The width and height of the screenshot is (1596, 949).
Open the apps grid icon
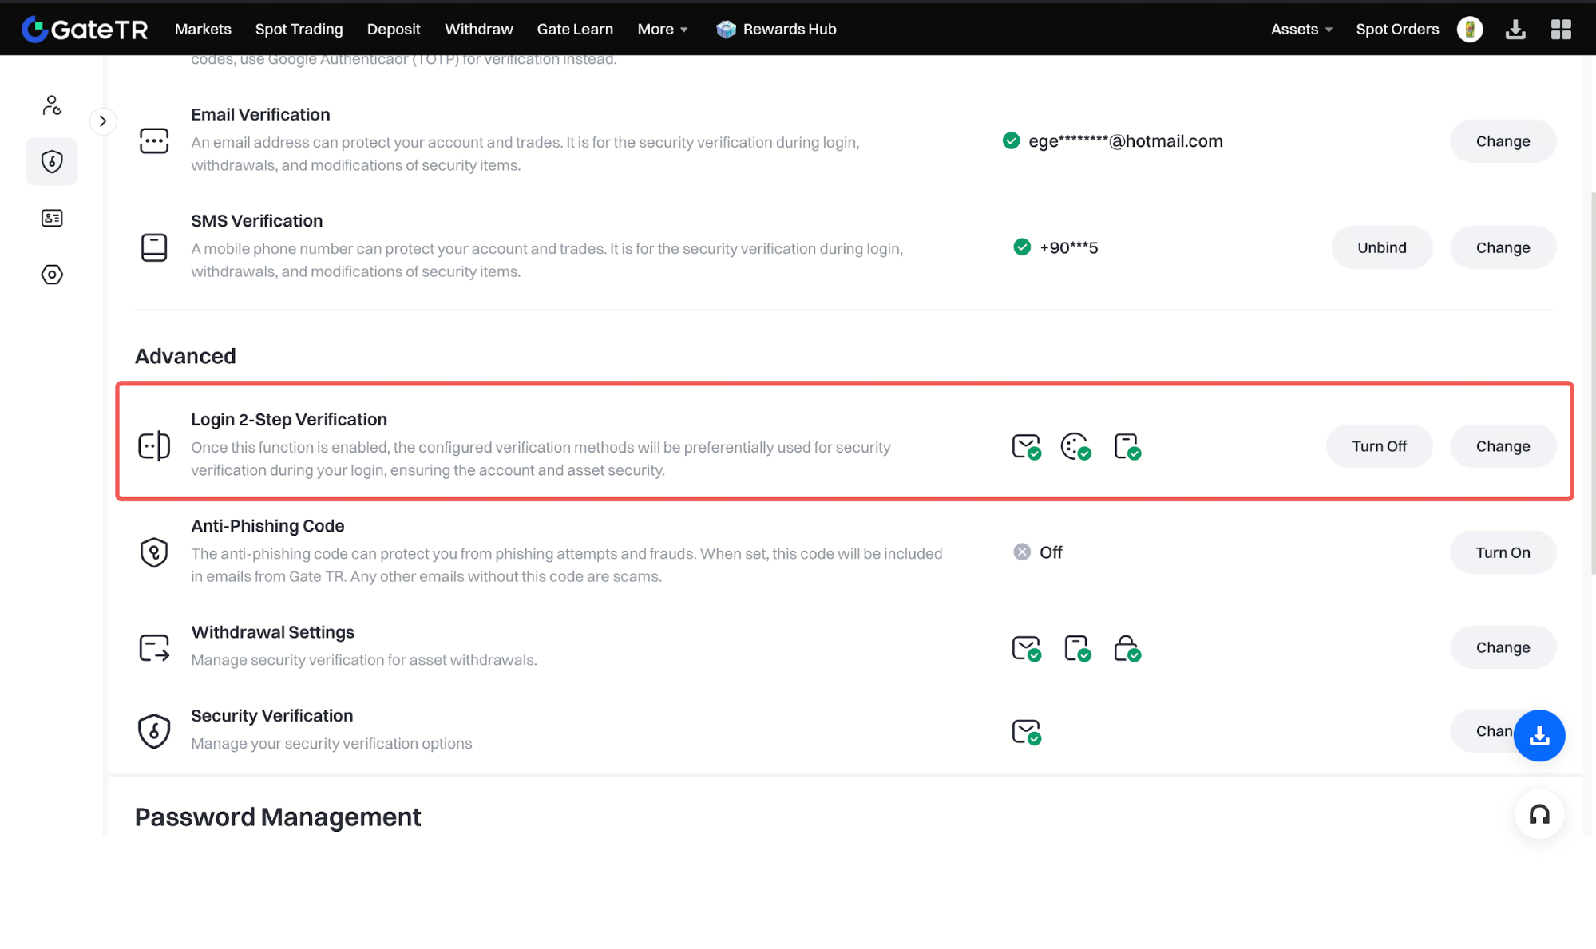point(1561,30)
